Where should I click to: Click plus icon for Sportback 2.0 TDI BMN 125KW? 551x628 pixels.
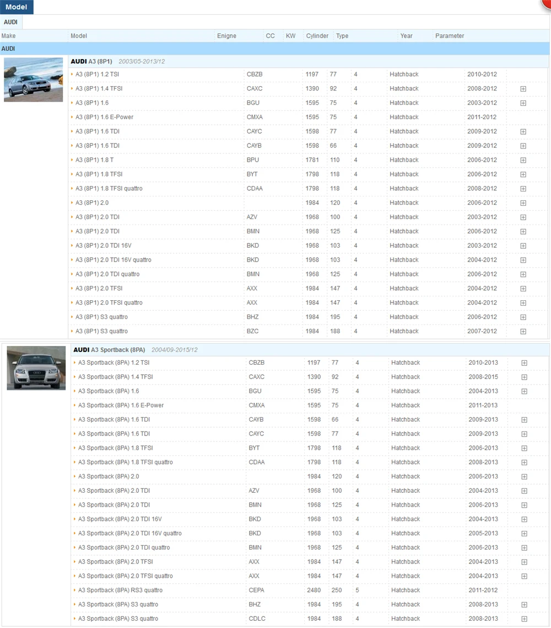coord(524,505)
